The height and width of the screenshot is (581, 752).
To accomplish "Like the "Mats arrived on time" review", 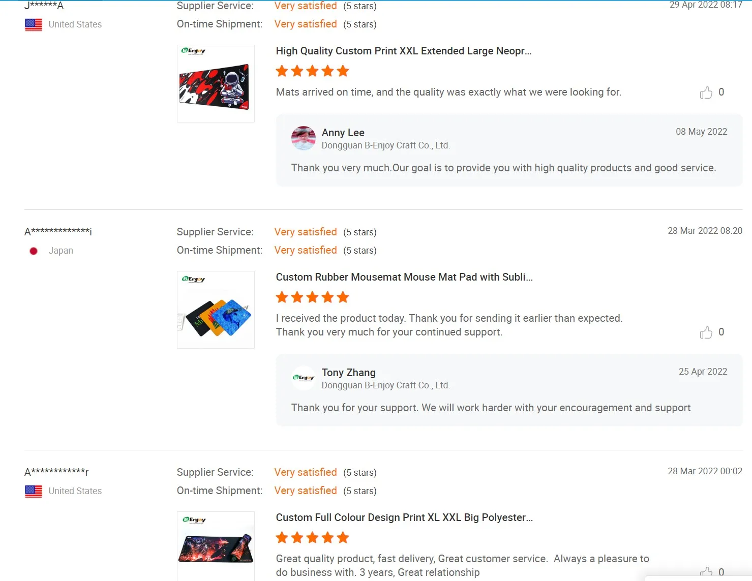I will pyautogui.click(x=706, y=93).
